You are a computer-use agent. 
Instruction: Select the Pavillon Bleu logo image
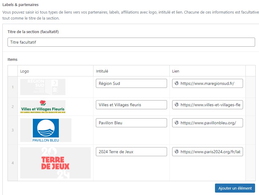pyautogui.click(x=46, y=130)
